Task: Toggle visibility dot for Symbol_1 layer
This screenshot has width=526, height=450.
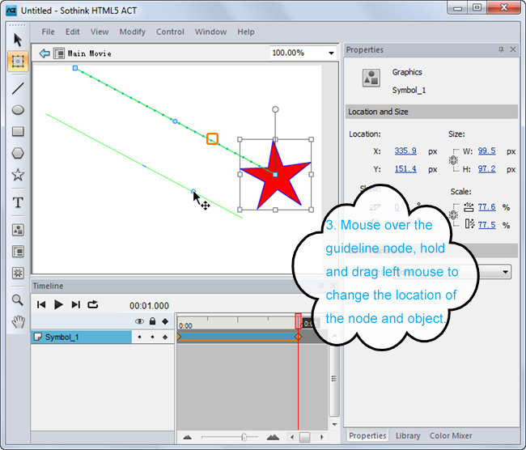Action: click(139, 337)
